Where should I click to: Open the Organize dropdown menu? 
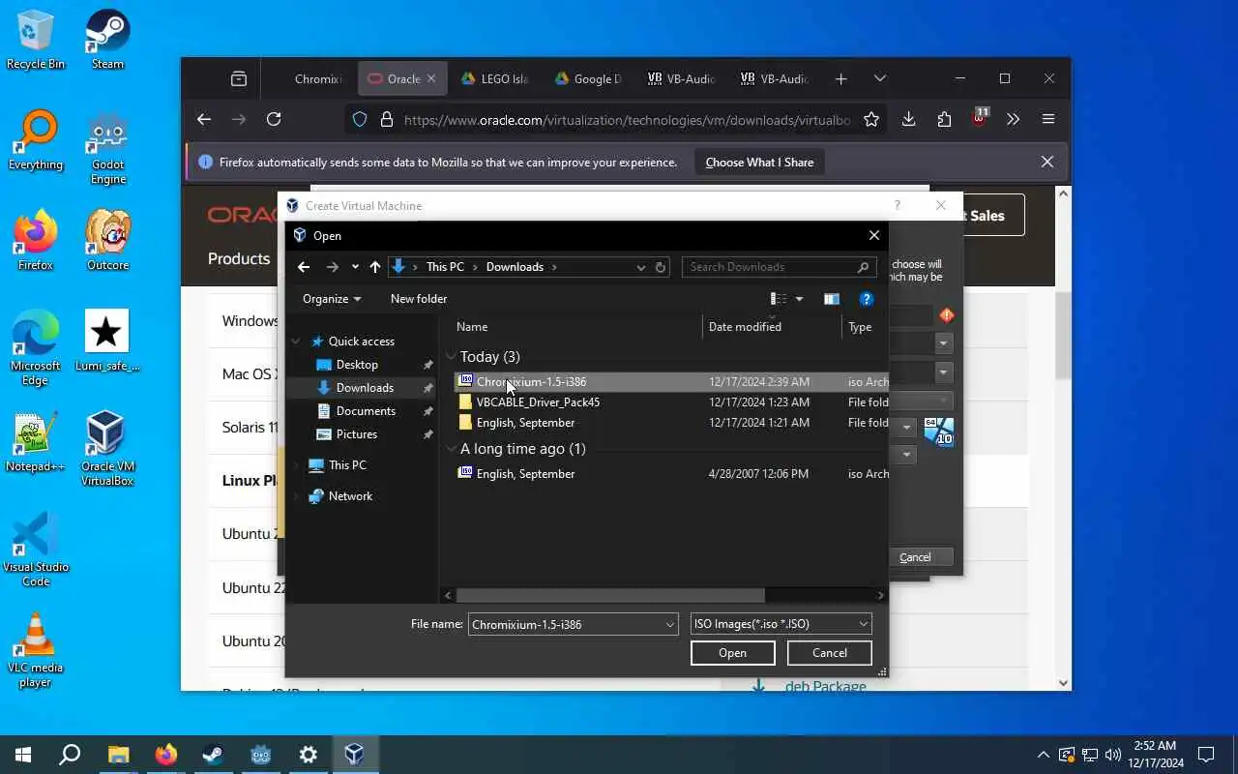(332, 299)
